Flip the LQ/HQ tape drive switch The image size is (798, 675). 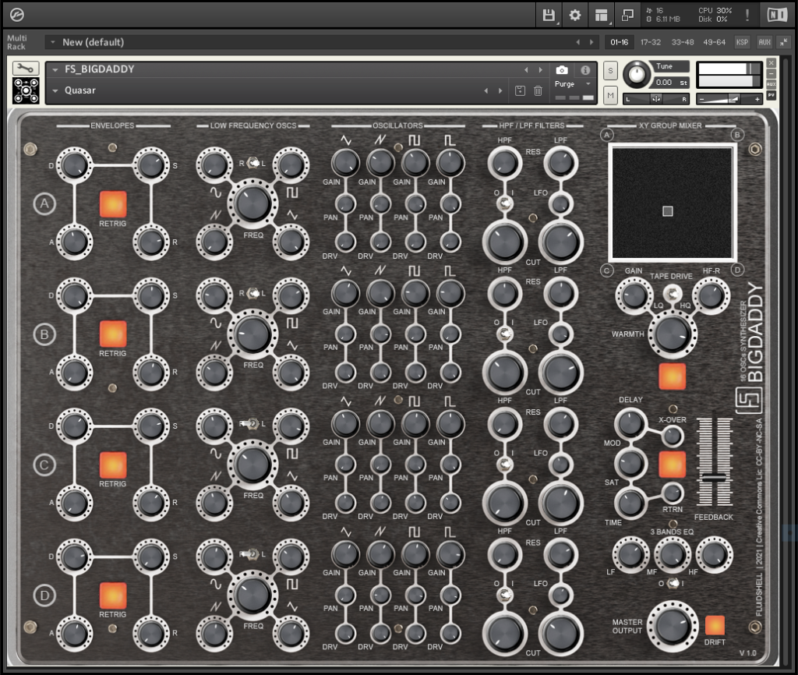673,294
